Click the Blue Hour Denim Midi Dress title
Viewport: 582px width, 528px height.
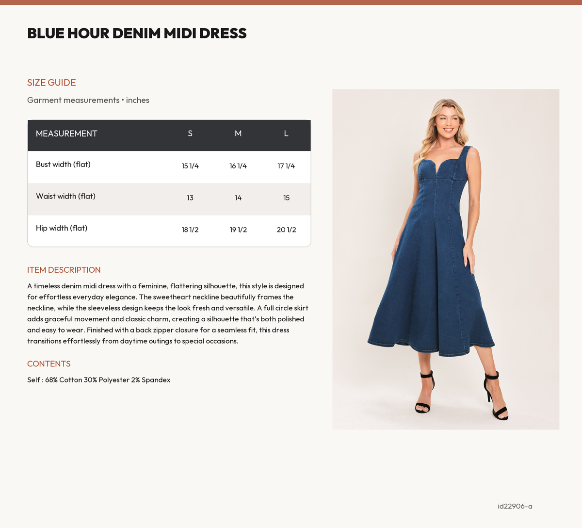point(137,33)
